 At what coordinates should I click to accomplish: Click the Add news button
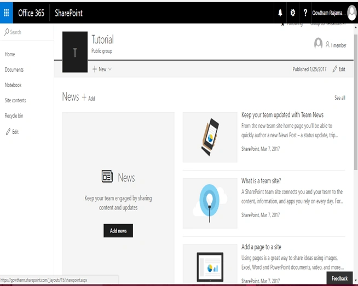click(118, 231)
